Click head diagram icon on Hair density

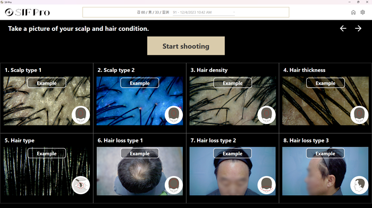pos(266,115)
